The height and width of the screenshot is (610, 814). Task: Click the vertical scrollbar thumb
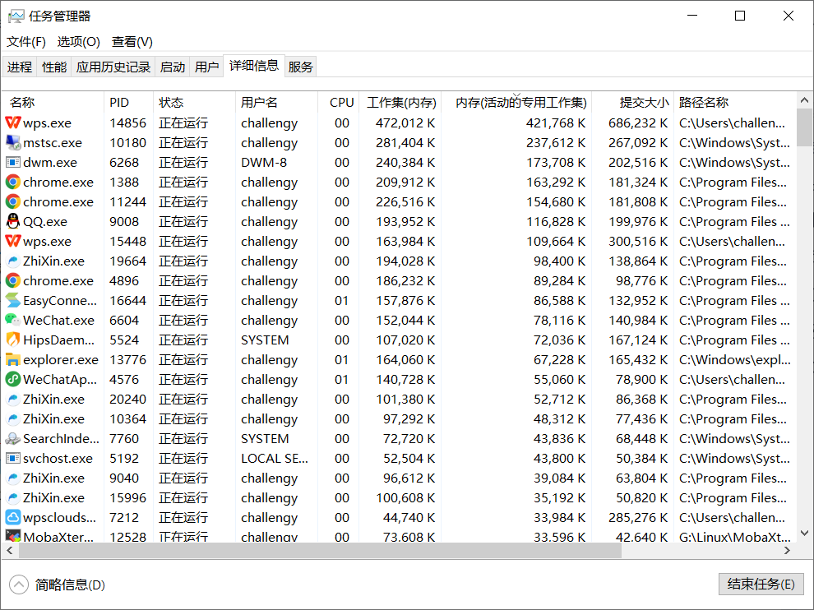click(x=804, y=127)
